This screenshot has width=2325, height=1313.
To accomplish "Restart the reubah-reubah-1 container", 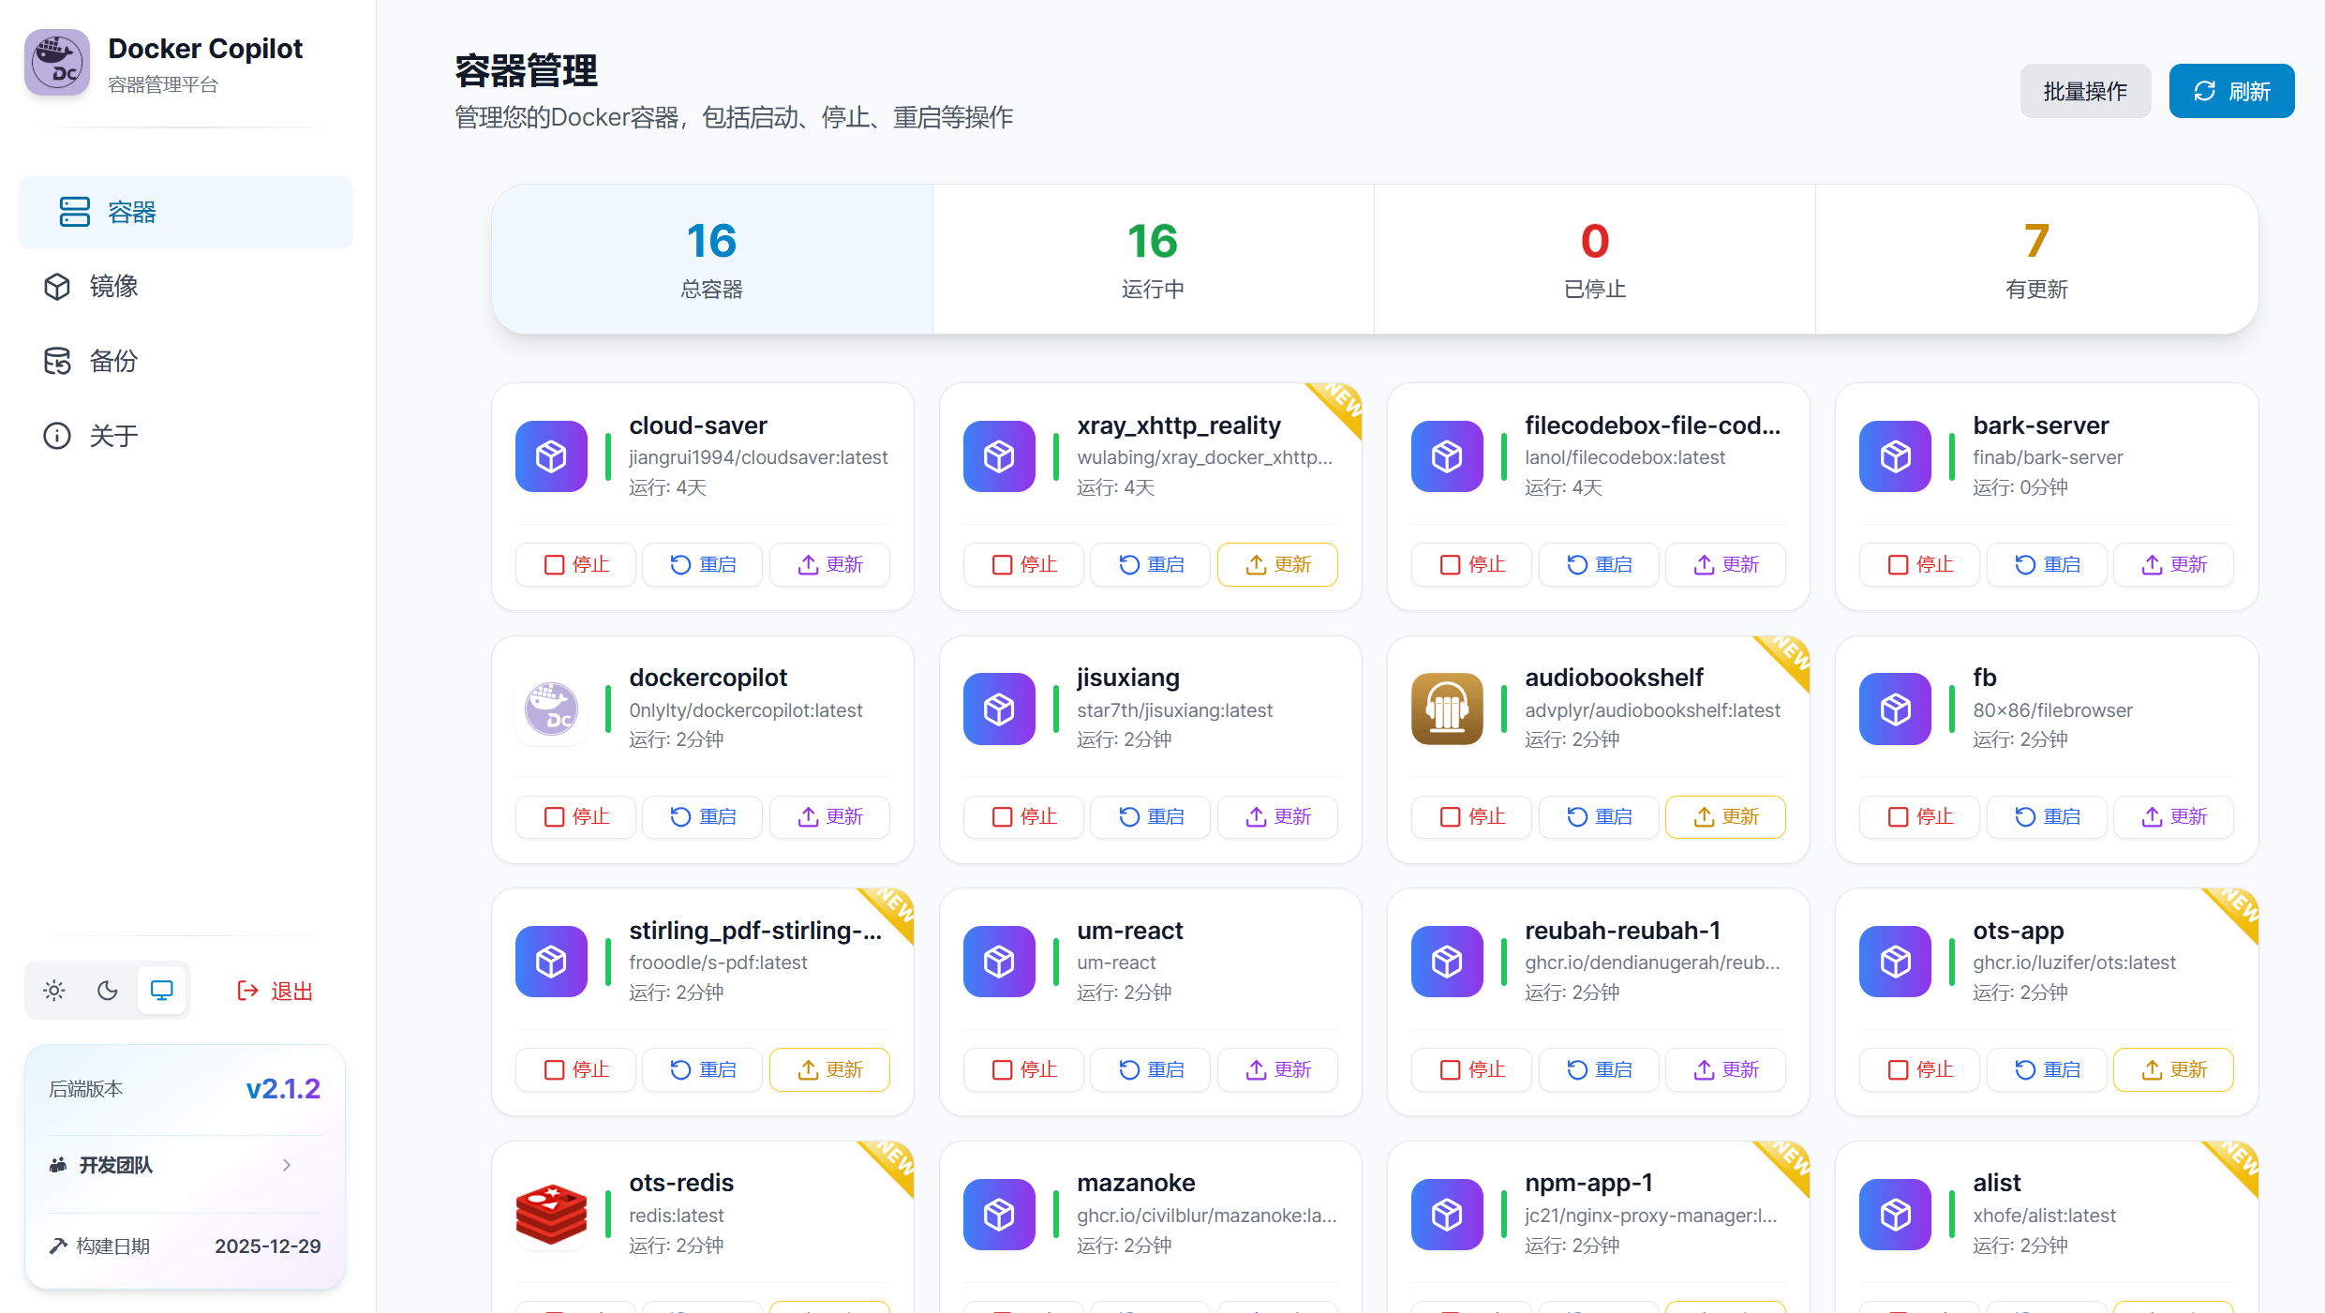I will (x=1598, y=1069).
